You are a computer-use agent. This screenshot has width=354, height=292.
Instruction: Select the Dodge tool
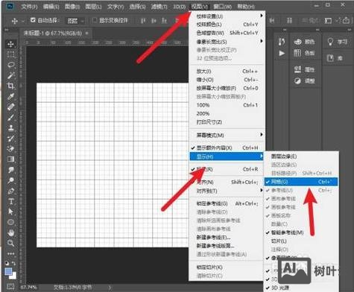point(10,180)
